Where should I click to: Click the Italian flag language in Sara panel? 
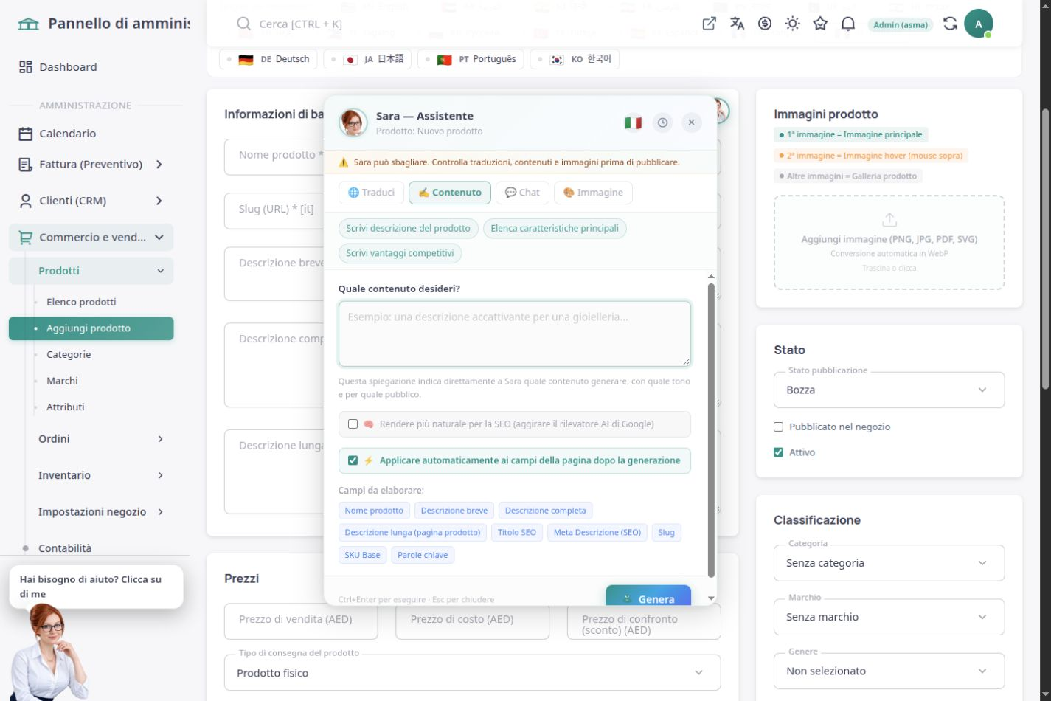click(x=633, y=122)
